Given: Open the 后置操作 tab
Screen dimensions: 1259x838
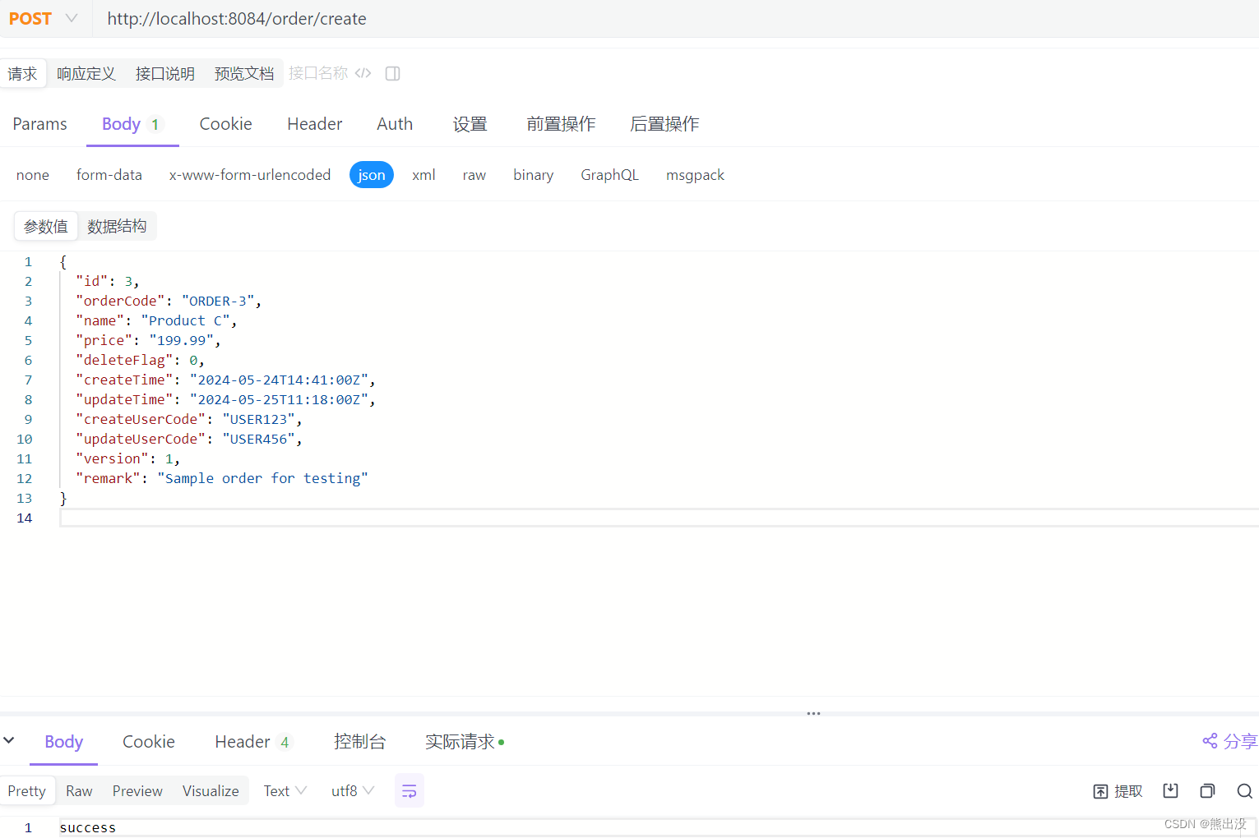Looking at the screenshot, I should pyautogui.click(x=664, y=124).
